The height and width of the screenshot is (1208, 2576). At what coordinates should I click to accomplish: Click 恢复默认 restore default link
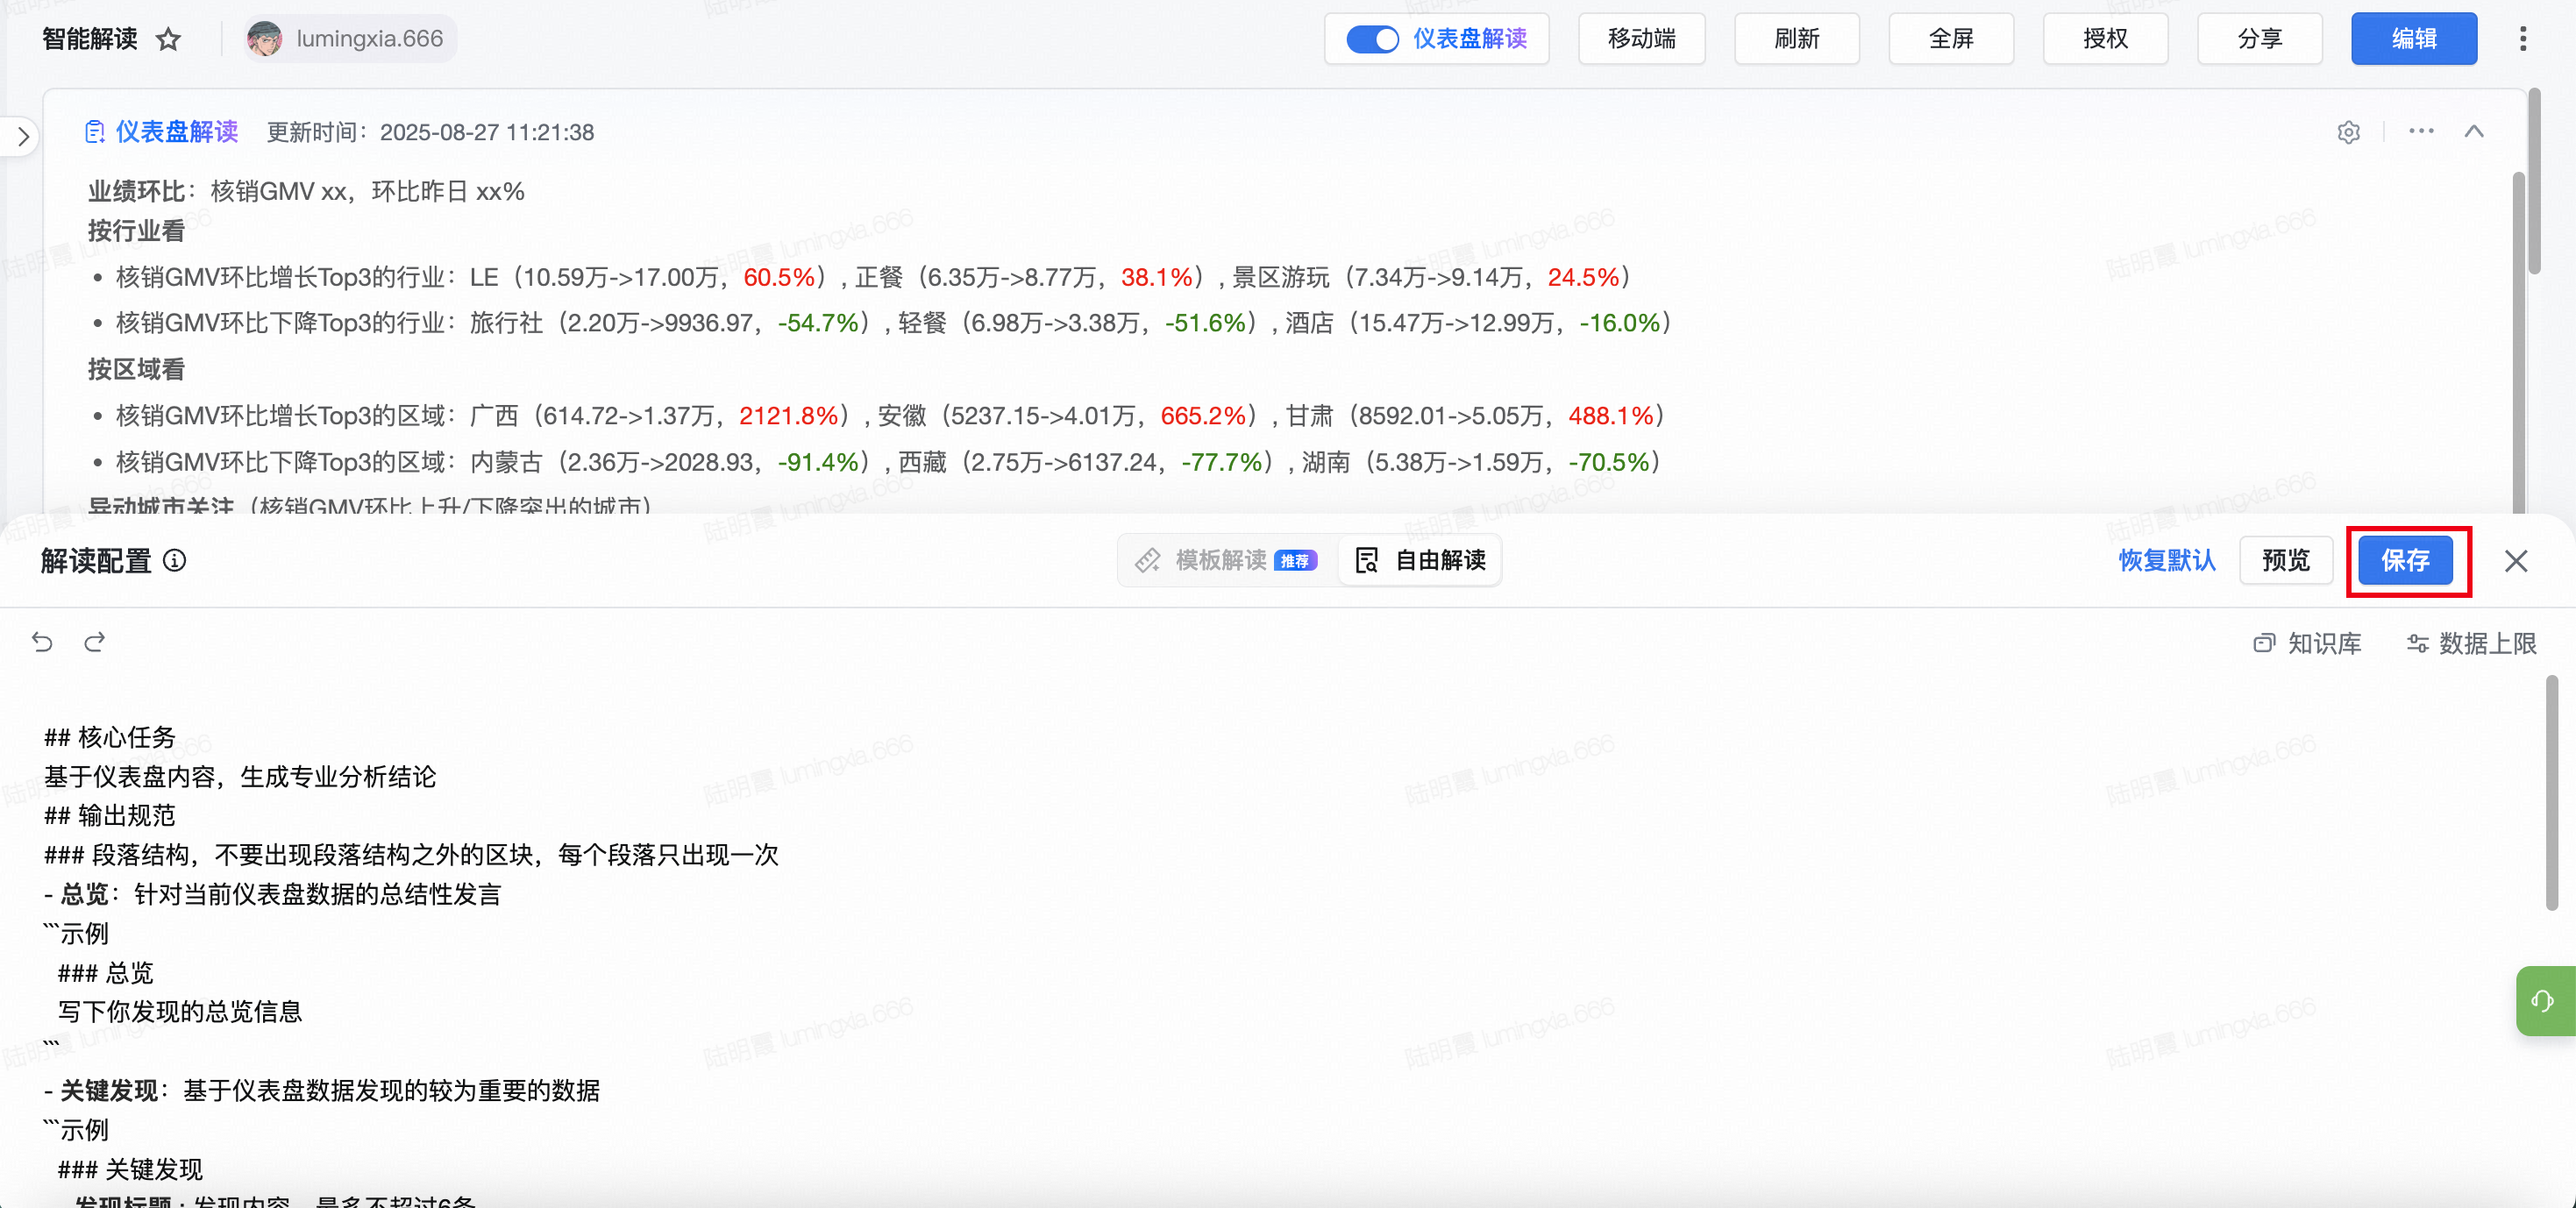(x=2167, y=560)
